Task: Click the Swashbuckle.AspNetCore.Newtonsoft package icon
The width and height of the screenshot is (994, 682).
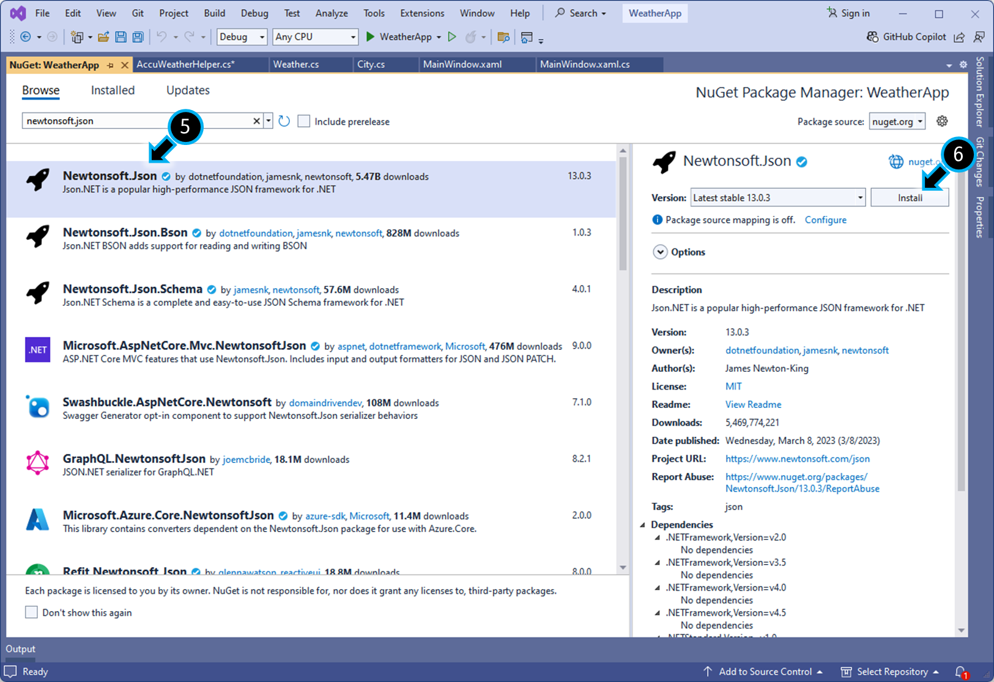Action: (x=37, y=407)
